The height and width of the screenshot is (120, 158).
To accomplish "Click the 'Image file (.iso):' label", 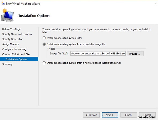I will (x=59, y=54).
